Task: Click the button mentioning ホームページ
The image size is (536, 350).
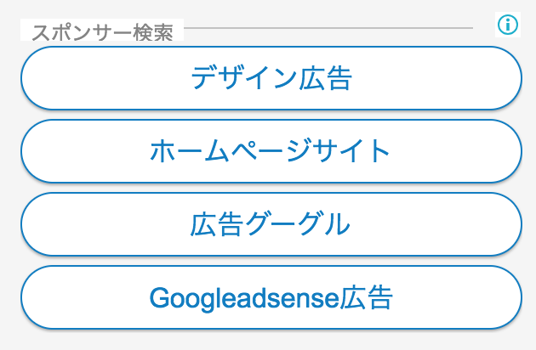Action: click(271, 151)
